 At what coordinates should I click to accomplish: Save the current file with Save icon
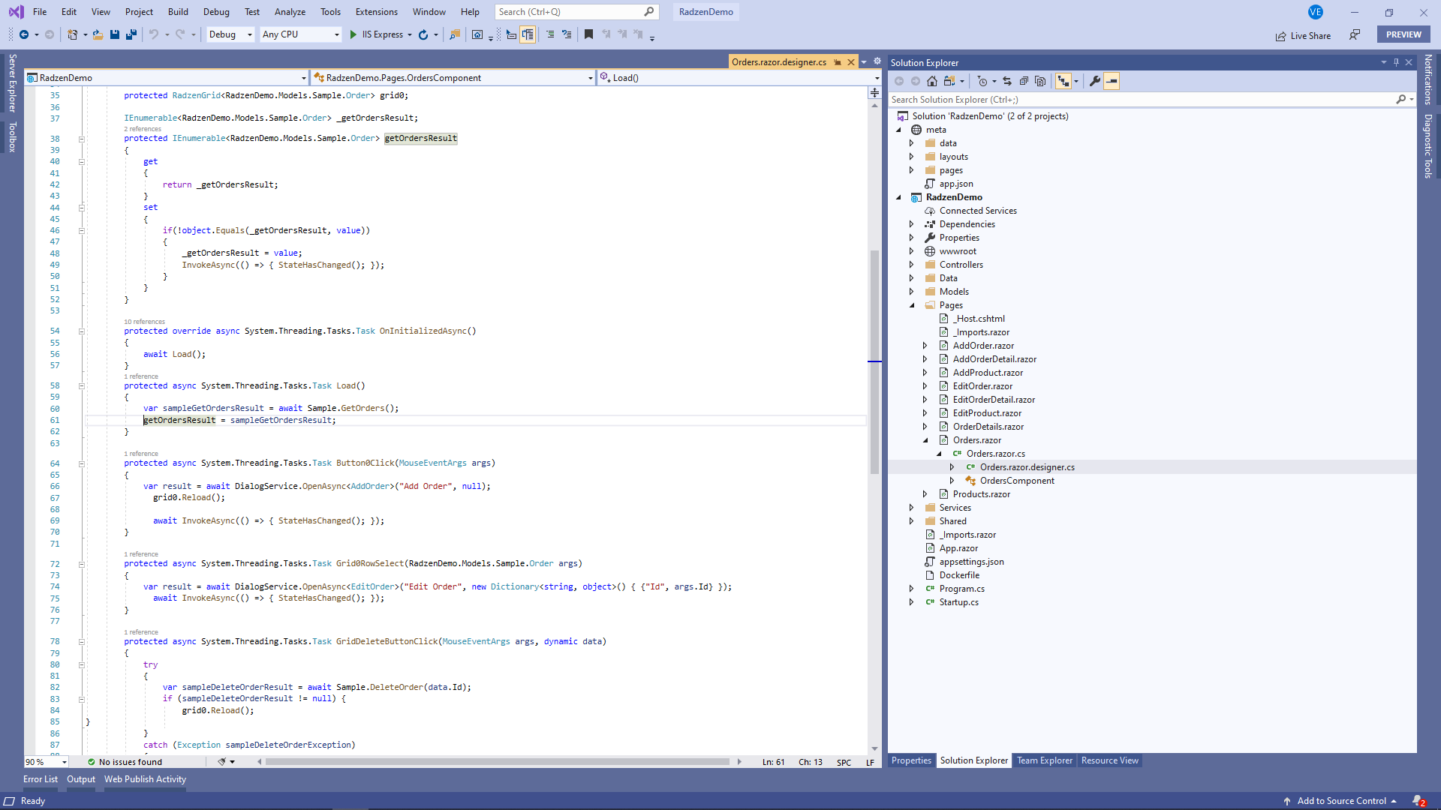coord(115,34)
